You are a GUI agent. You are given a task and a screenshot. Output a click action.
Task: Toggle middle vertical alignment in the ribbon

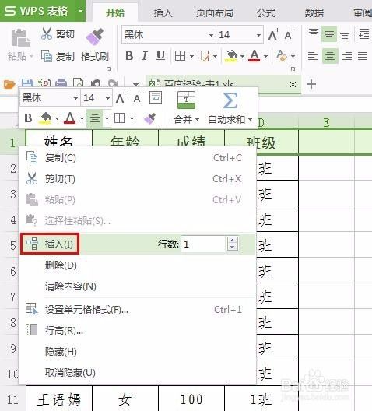pos(329,34)
